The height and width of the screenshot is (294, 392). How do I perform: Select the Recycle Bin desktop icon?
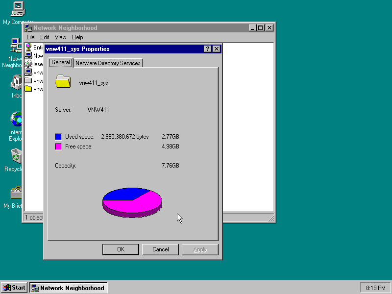[x=16, y=156]
